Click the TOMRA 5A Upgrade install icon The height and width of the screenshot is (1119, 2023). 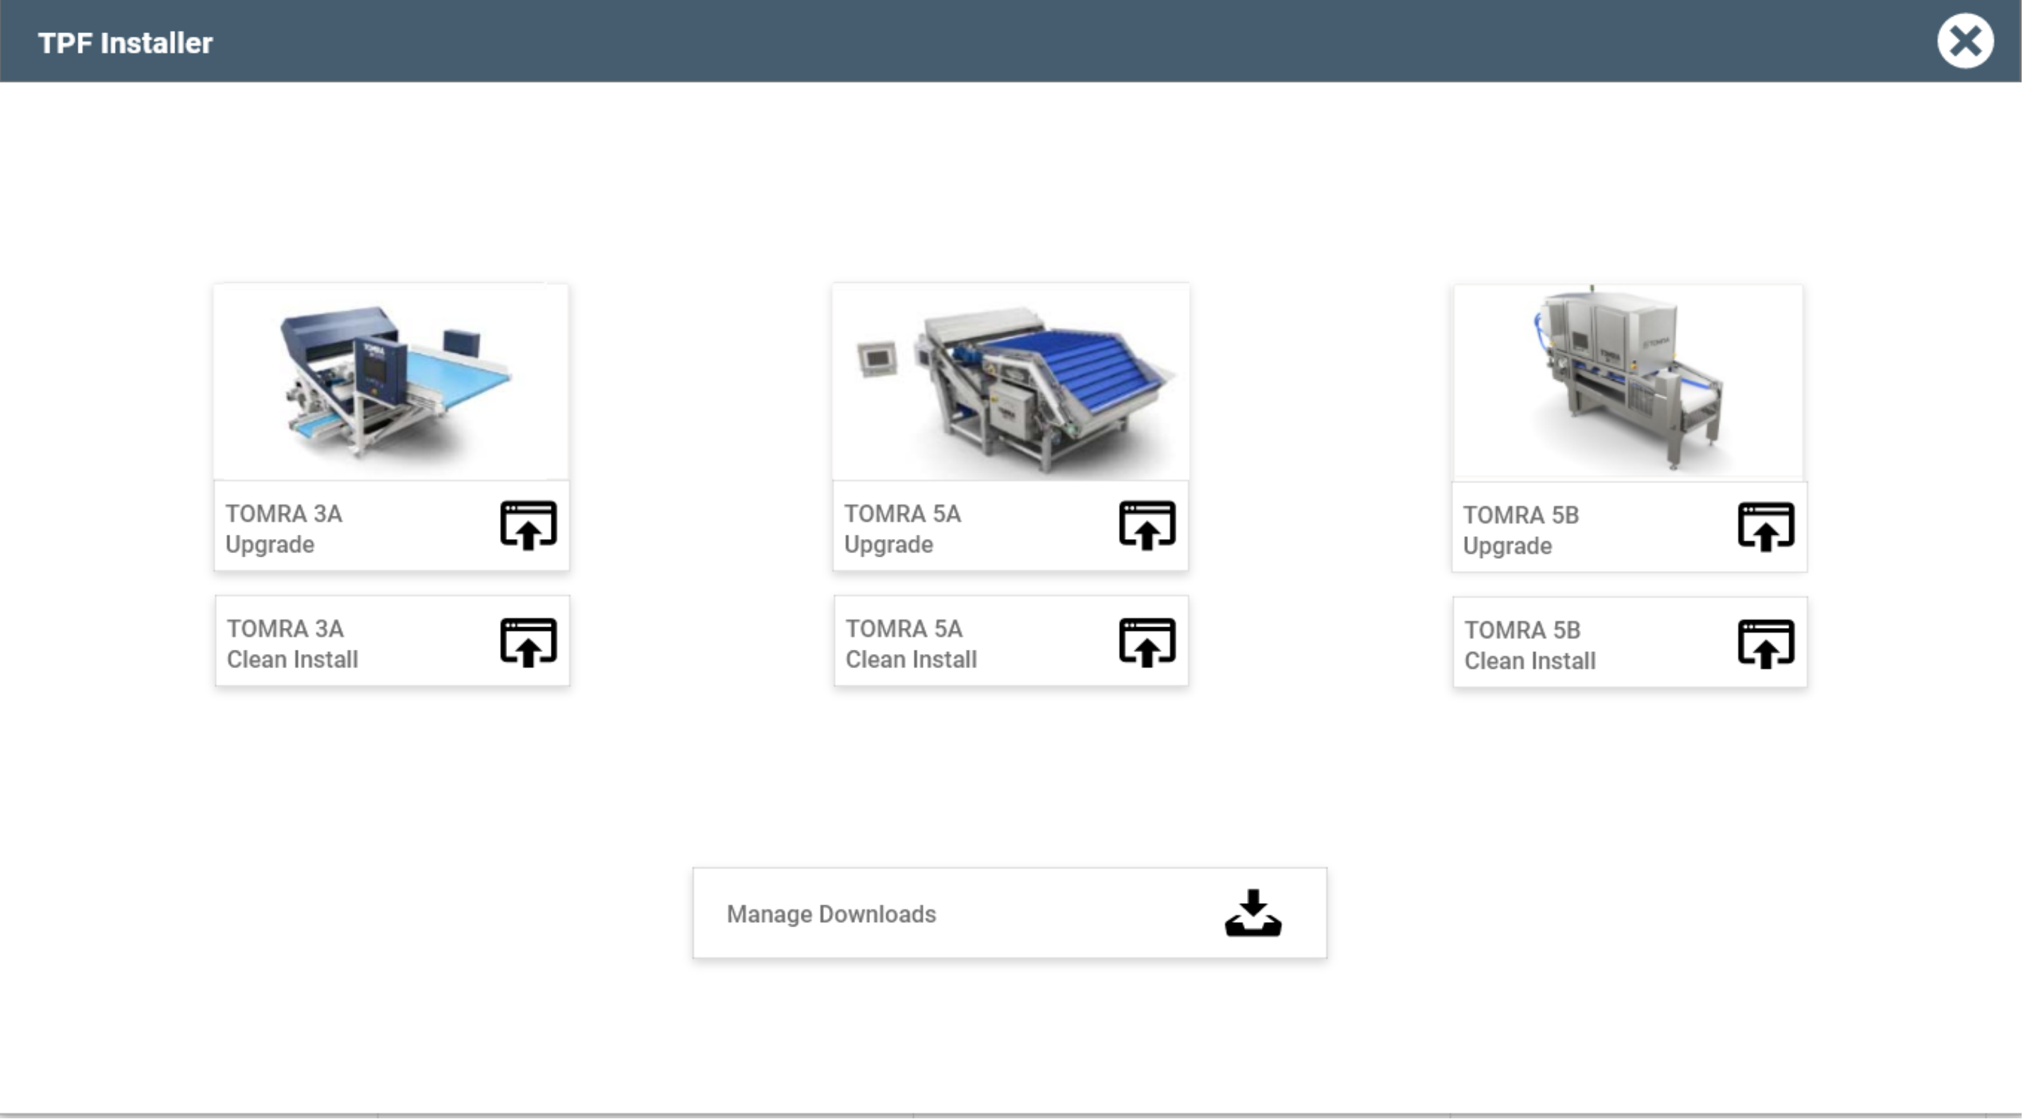tap(1147, 526)
